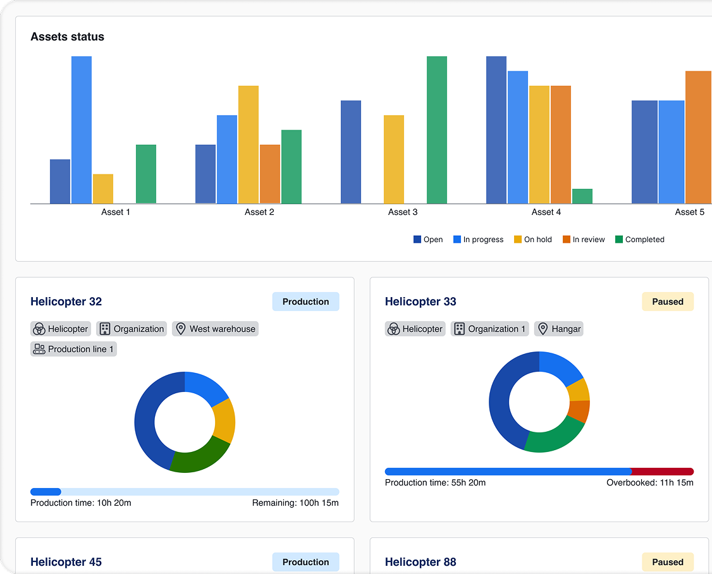Open the Helicopter 33 card title
This screenshot has width=712, height=574.
[x=420, y=302]
